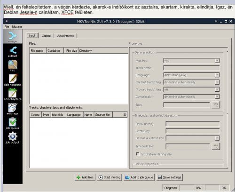Click the Add files button
This screenshot has height=192, width=235.
pos(85,177)
